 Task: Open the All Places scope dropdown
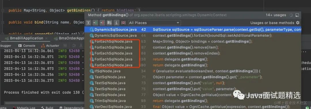(x=154, y=23)
